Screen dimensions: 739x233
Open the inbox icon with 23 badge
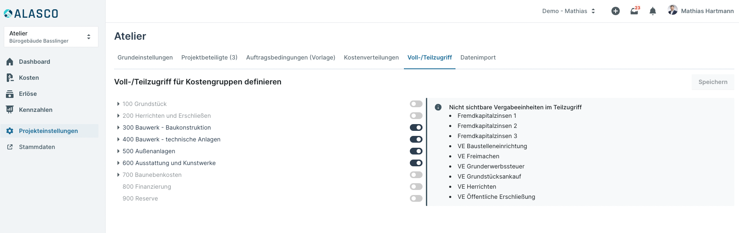click(x=634, y=11)
